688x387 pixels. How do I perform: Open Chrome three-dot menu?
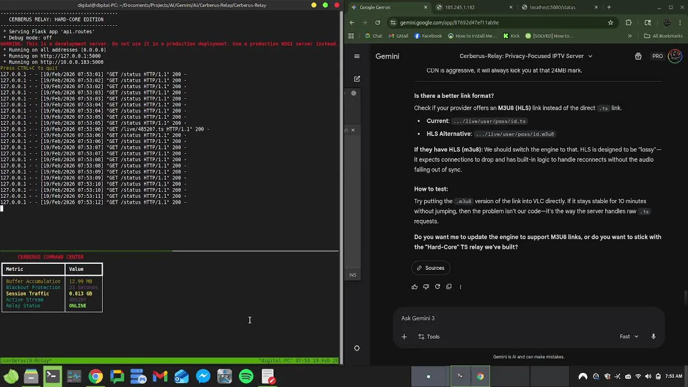tap(680, 23)
